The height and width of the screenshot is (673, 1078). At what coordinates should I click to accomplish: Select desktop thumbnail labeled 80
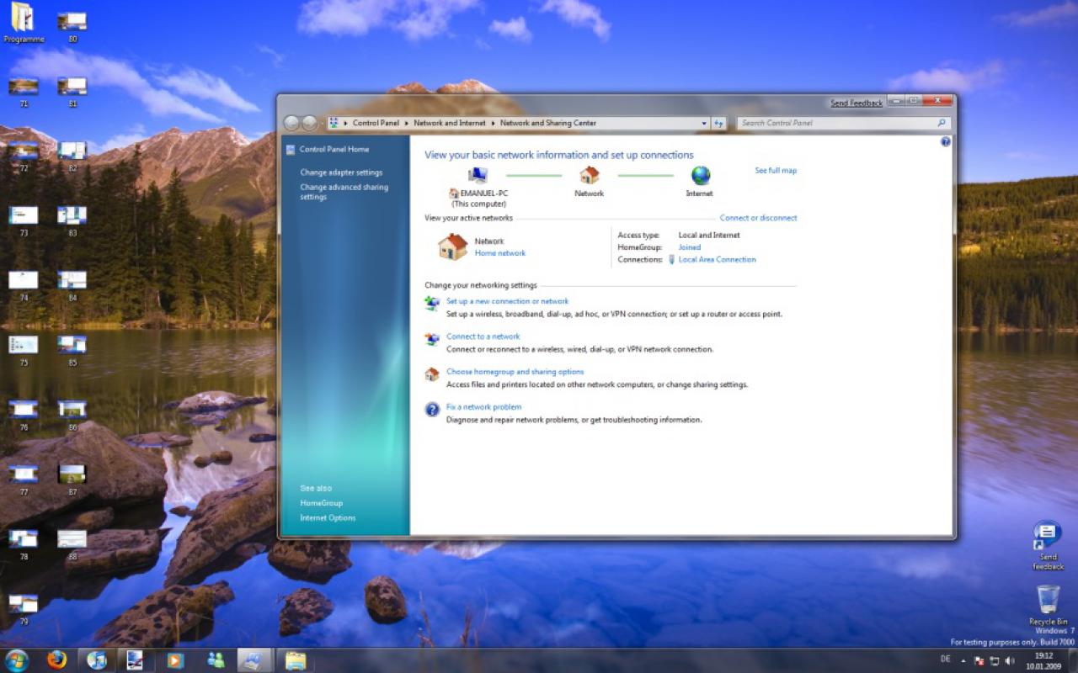[72, 27]
